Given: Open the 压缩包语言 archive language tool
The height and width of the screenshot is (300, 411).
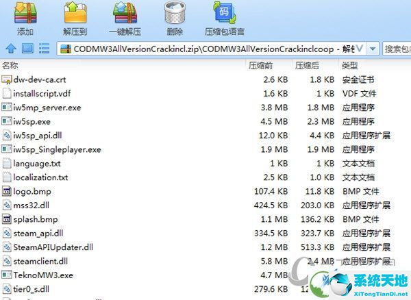Looking at the screenshot, I should pos(225,13).
